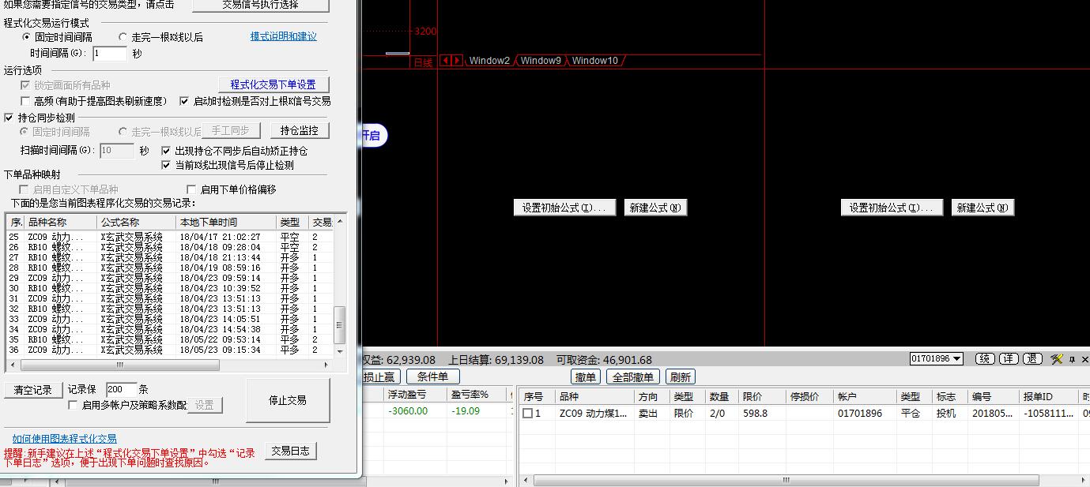Screen dimensions: 1090x487
Task: Click the hammer settings icon in trading panel
Action: [1057, 359]
